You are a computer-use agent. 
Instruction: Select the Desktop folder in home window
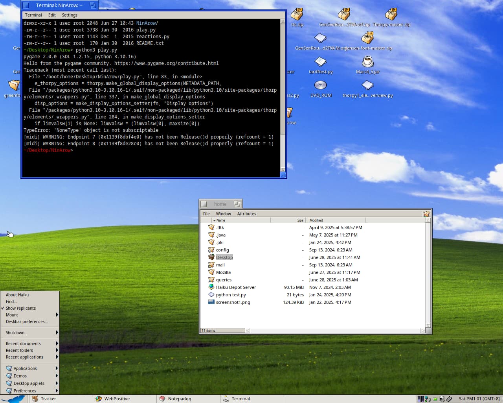[224, 257]
